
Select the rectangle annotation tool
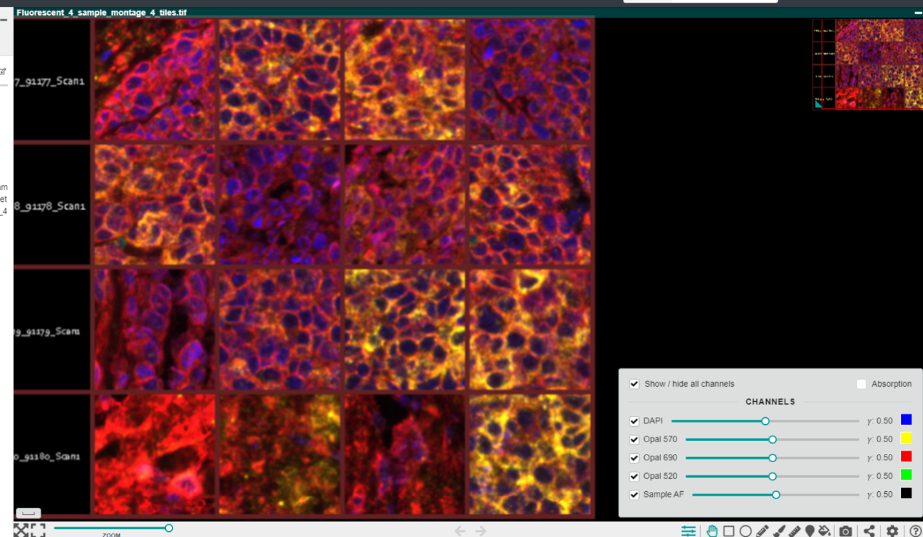tap(729, 531)
